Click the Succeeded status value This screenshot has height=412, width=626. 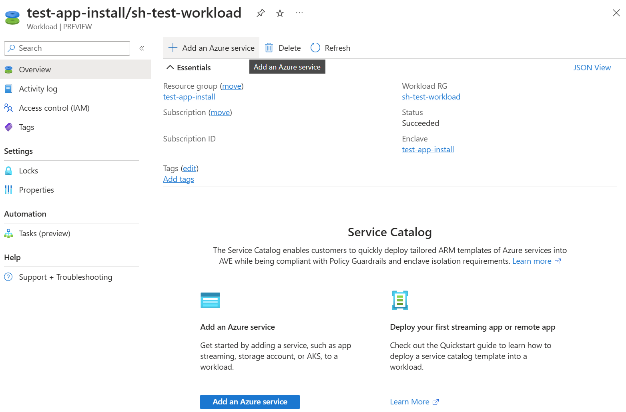420,123
